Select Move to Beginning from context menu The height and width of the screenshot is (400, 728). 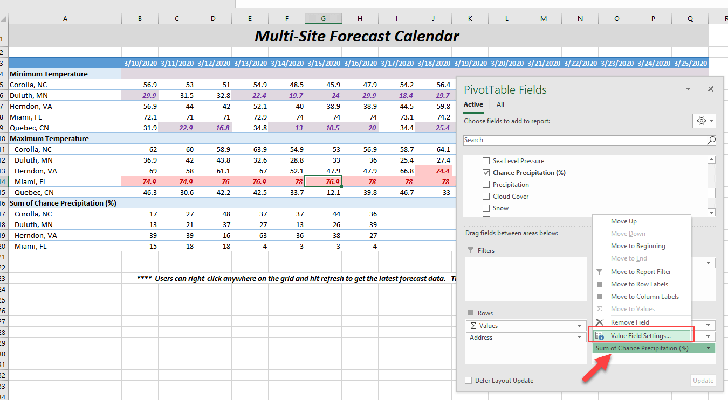[638, 246]
